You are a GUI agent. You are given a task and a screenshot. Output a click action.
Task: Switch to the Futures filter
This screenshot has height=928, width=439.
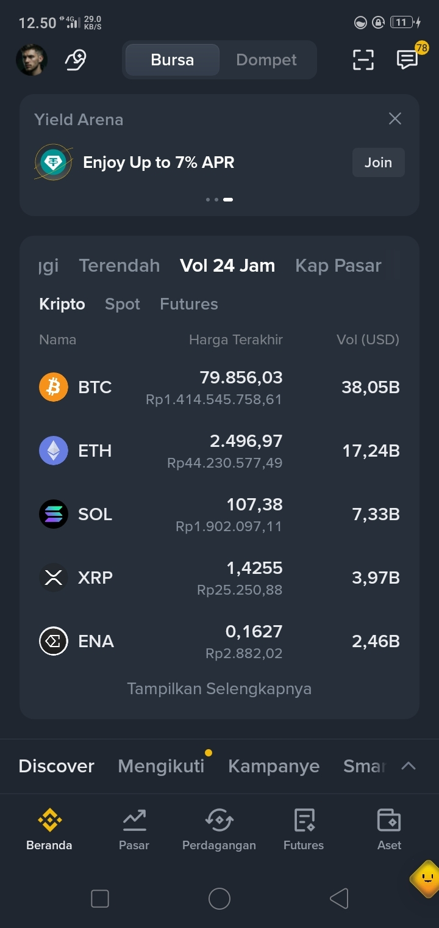(x=189, y=304)
